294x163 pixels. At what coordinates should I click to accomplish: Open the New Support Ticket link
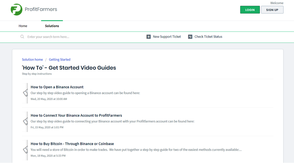click(x=167, y=37)
